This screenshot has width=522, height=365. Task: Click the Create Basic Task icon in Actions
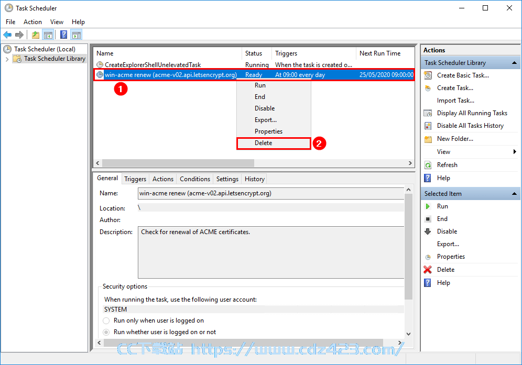tap(428, 75)
